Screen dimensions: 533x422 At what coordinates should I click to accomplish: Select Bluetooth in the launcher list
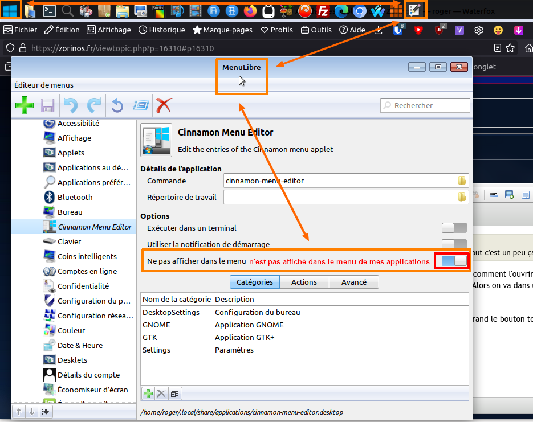(x=75, y=197)
